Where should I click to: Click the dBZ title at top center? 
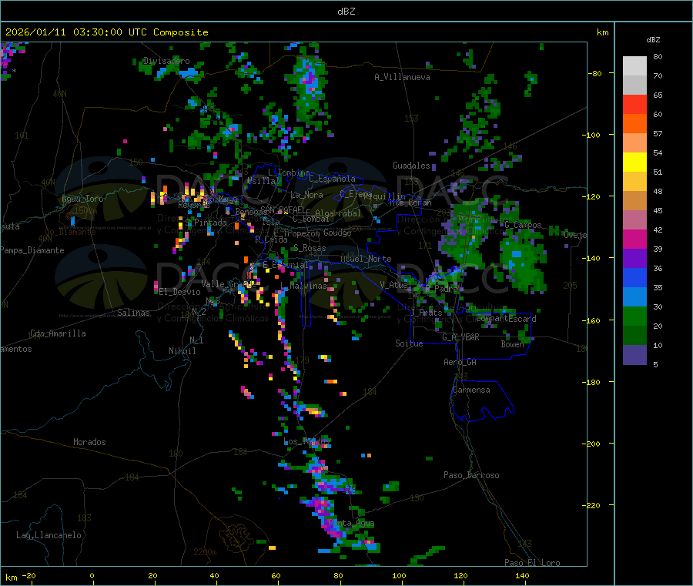point(346,12)
